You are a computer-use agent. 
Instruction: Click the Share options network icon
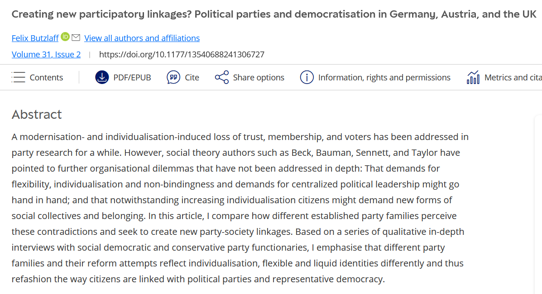pyautogui.click(x=222, y=77)
